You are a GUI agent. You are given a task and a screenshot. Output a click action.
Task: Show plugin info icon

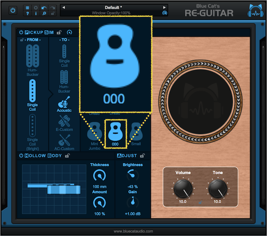click(x=36, y=13)
